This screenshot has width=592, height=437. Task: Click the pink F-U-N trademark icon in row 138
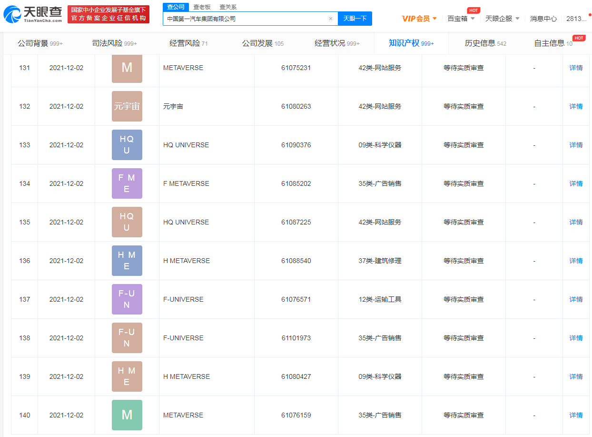127,337
